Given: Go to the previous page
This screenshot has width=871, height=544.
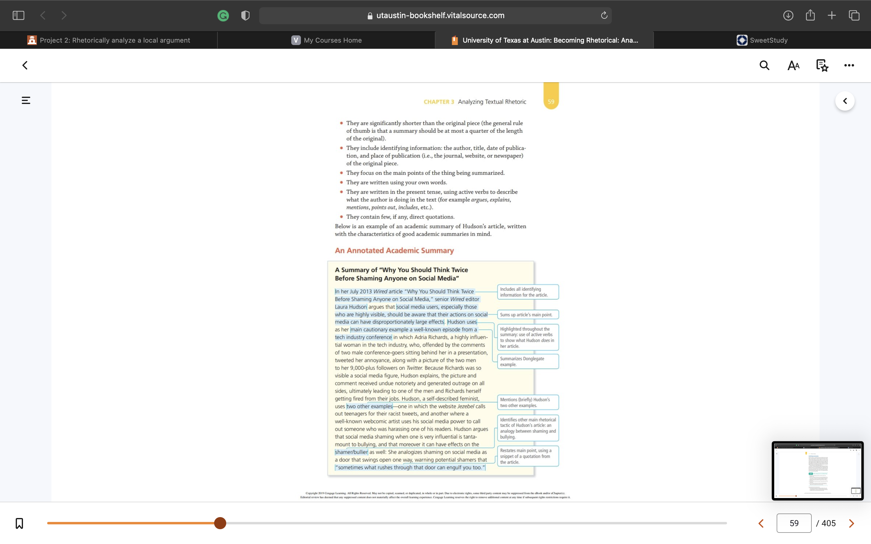Looking at the screenshot, I should pos(761,523).
